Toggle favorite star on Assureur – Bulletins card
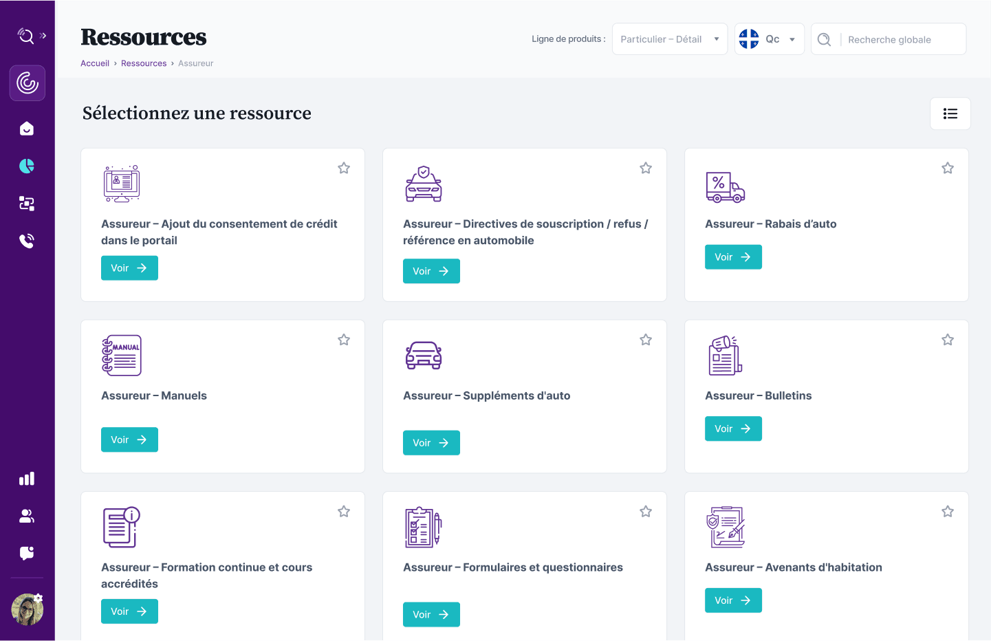This screenshot has width=991, height=641. click(947, 340)
